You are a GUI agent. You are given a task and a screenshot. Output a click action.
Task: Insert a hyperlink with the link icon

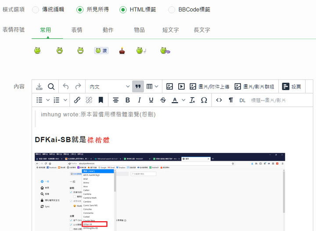coord(77,100)
